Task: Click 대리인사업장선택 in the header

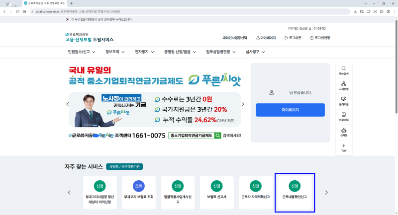Action: [235, 38]
